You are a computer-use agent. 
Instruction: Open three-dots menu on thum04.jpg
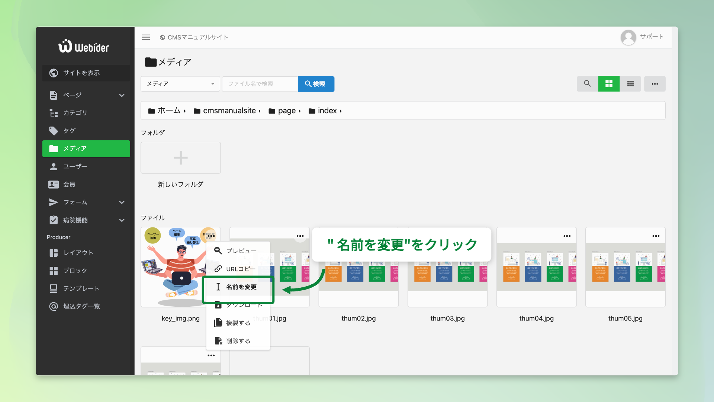[567, 236]
